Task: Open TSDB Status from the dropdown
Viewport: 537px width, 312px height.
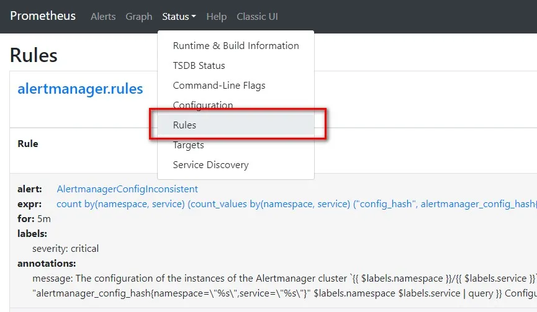Action: (x=236, y=65)
